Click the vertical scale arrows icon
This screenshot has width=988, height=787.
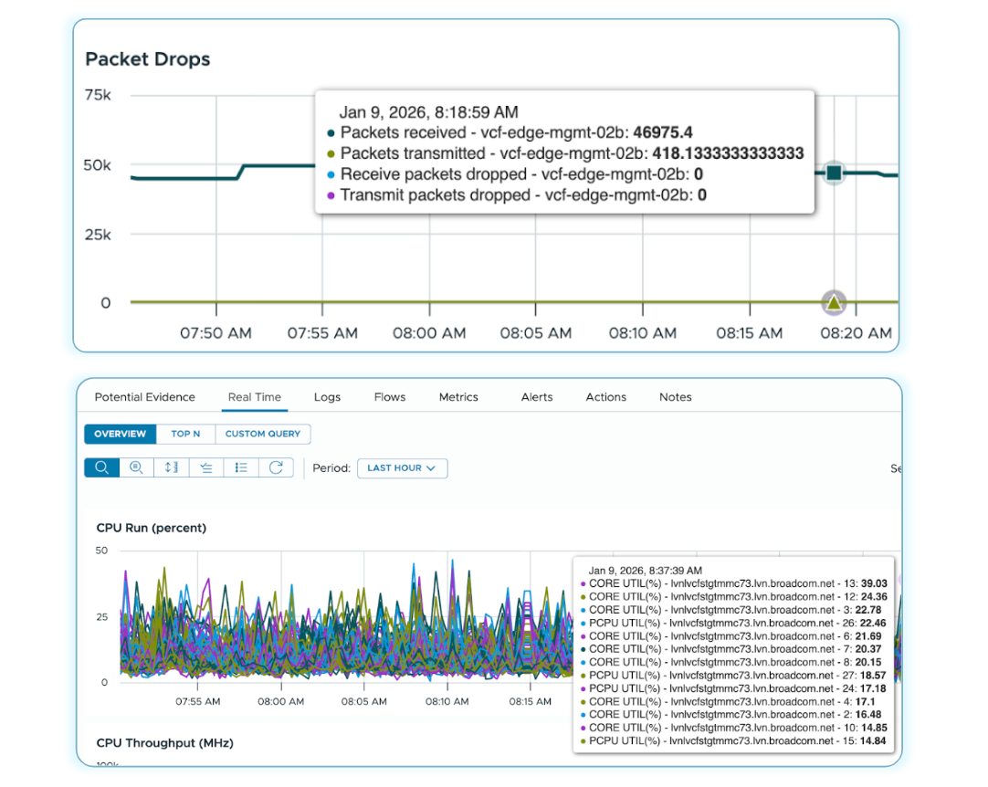[172, 467]
